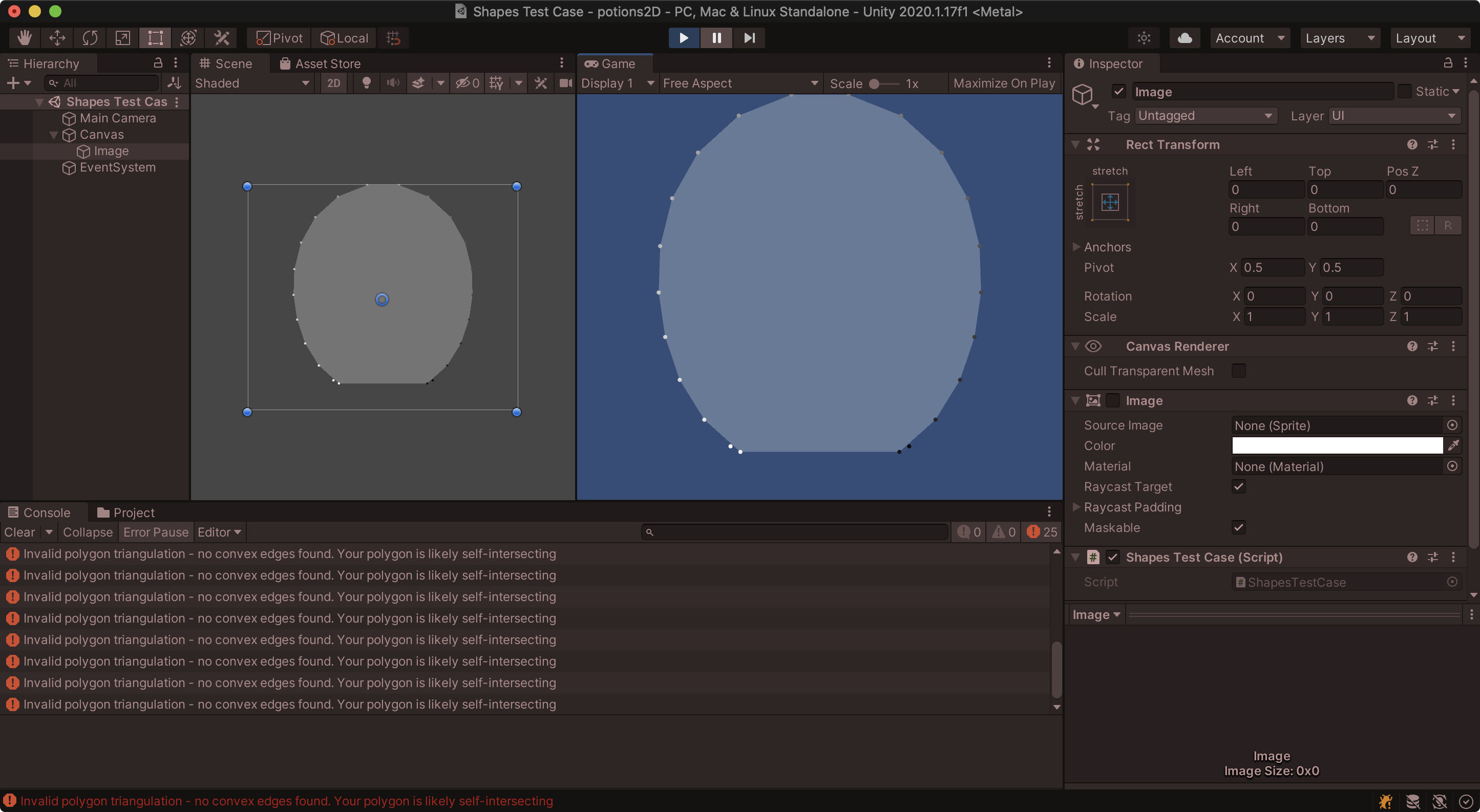
Task: Open the Layout dropdown
Action: (x=1430, y=38)
